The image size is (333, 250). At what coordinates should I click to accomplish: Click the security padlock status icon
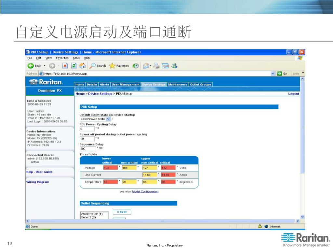(x=260, y=227)
